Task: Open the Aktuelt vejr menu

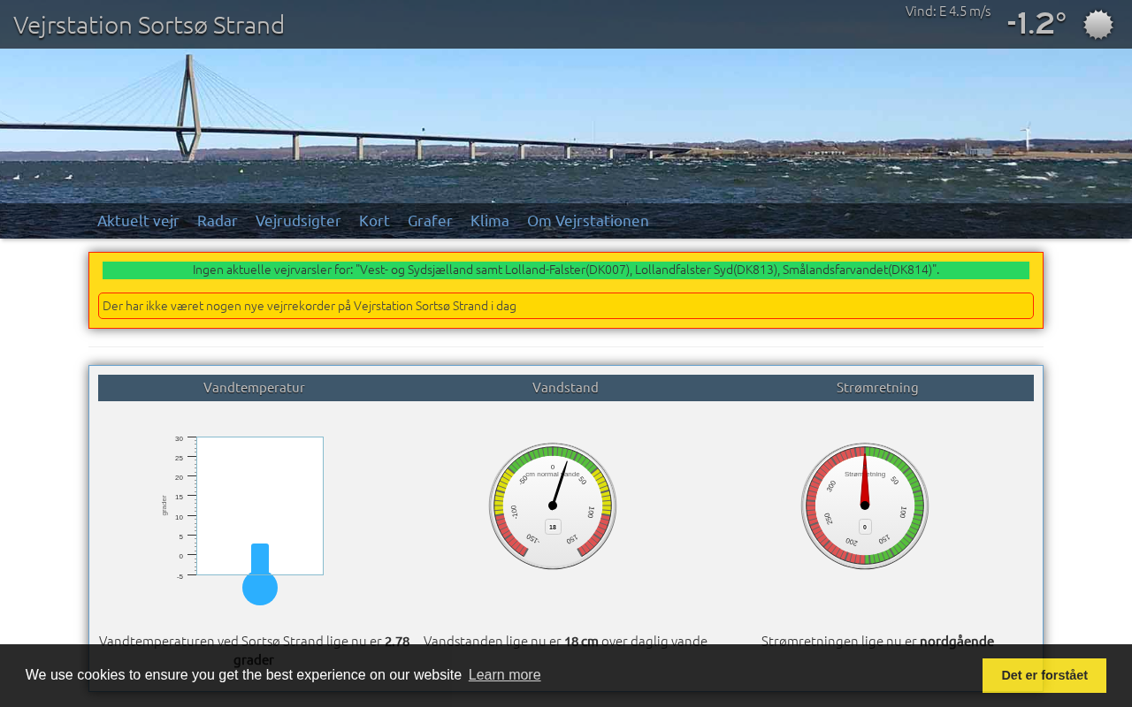Action: coord(138,221)
